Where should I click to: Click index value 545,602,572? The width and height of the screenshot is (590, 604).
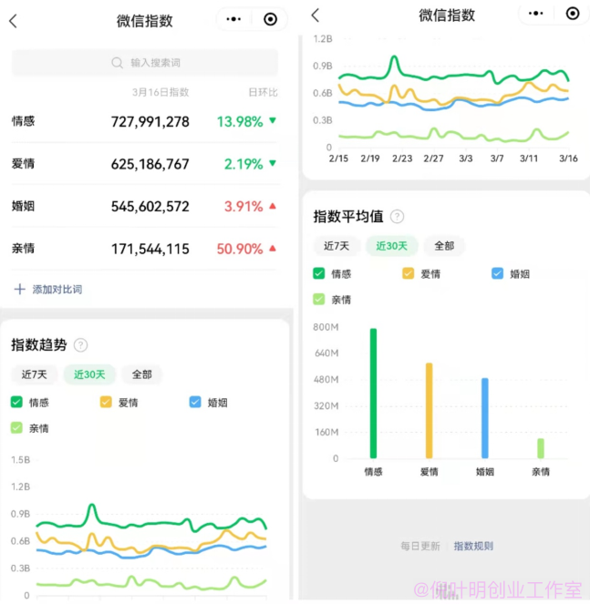150,207
